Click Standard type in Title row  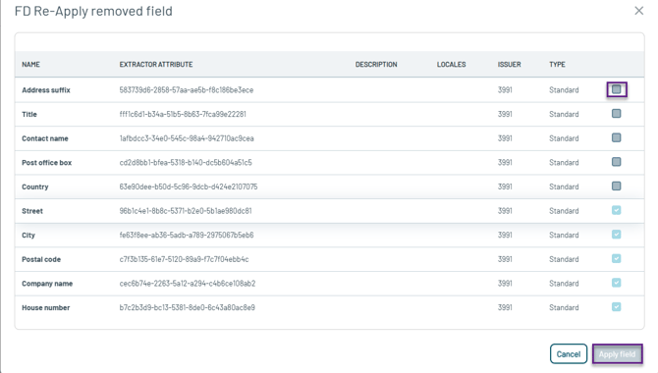pyautogui.click(x=564, y=114)
